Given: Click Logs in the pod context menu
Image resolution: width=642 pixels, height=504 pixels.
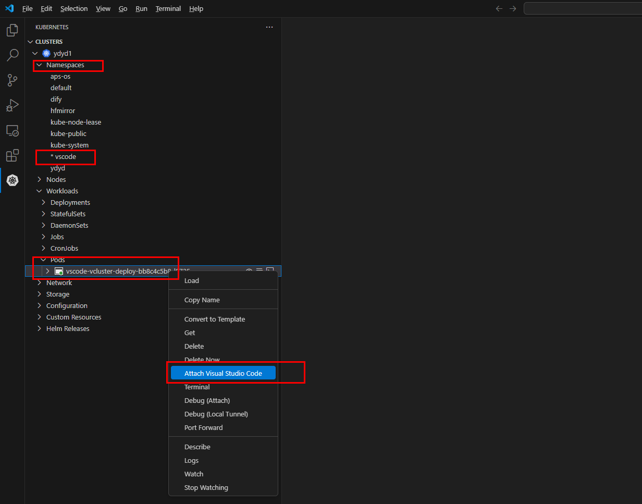Looking at the screenshot, I should point(191,460).
